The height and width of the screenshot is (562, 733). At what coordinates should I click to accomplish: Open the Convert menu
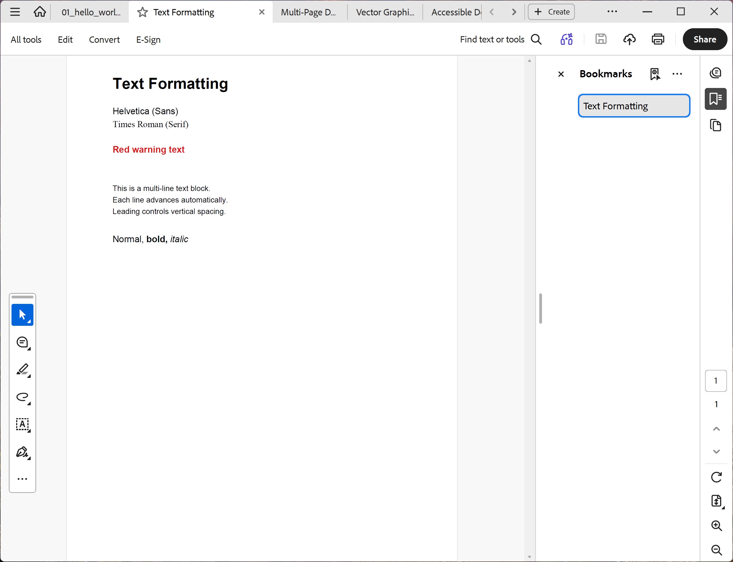104,39
